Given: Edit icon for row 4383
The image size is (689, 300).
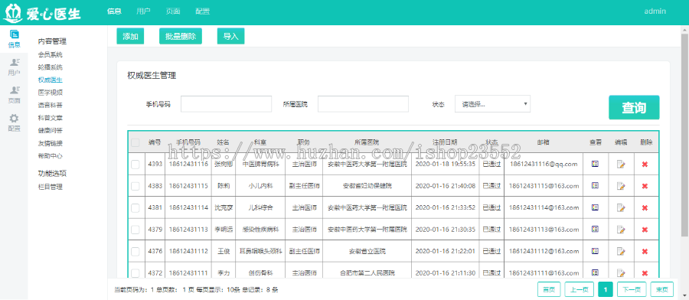Looking at the screenshot, I should [620, 186].
